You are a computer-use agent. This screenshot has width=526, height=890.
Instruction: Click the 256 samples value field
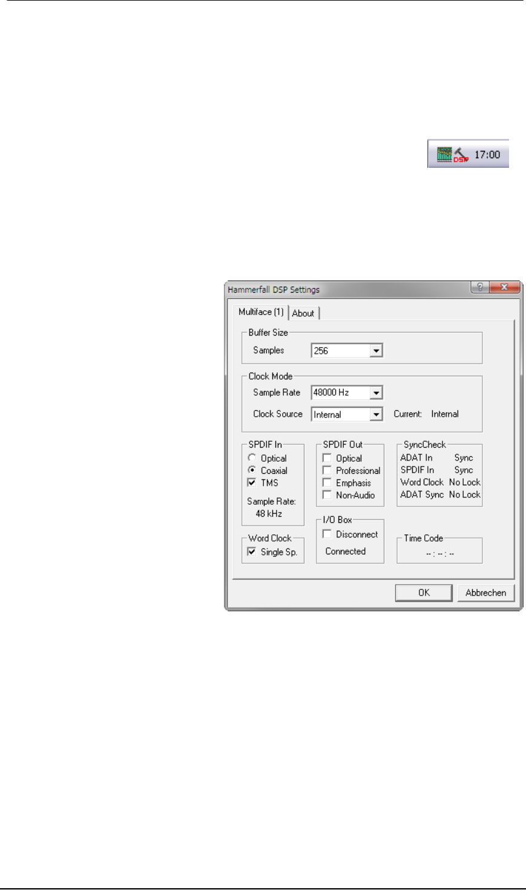tap(340, 351)
